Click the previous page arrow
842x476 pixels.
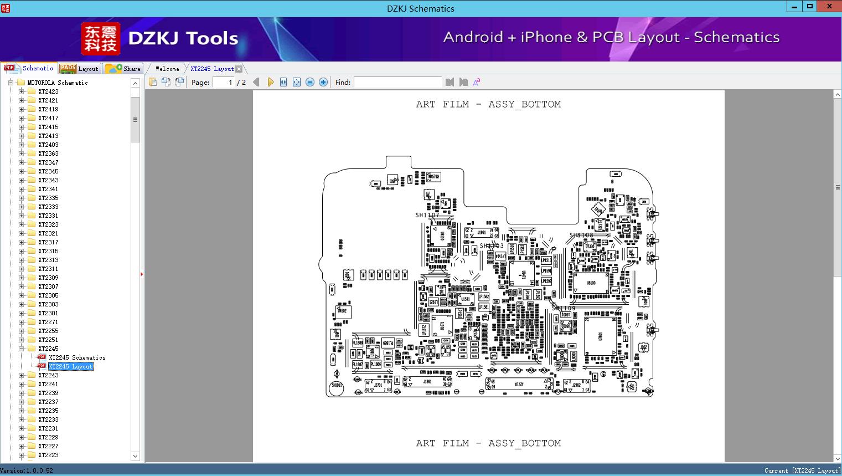(256, 82)
